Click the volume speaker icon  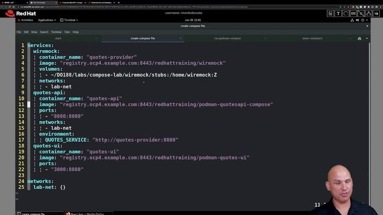click(x=357, y=20)
